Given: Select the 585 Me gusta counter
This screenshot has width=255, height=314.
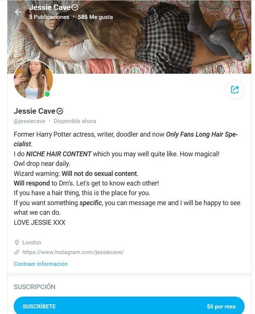Looking at the screenshot, I should 96,17.
